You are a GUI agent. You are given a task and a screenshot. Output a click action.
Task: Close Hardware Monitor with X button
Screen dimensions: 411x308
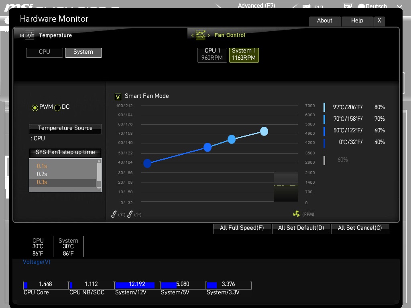tap(379, 21)
